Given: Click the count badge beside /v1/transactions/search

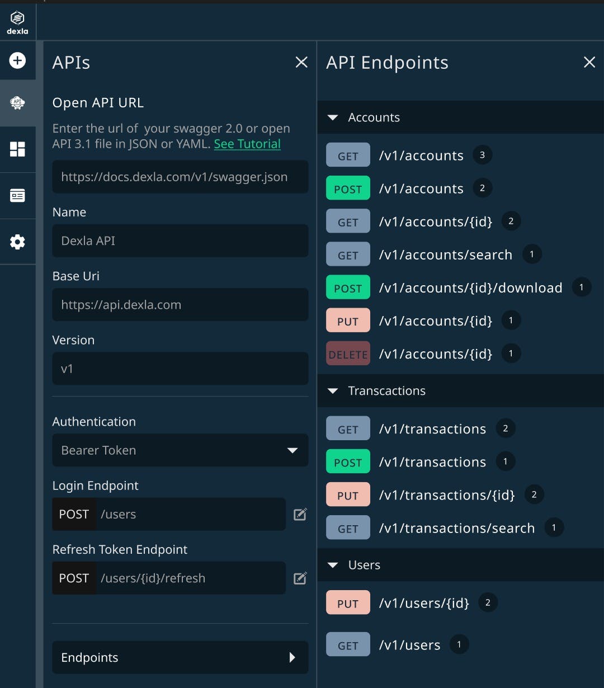Looking at the screenshot, I should (x=554, y=527).
